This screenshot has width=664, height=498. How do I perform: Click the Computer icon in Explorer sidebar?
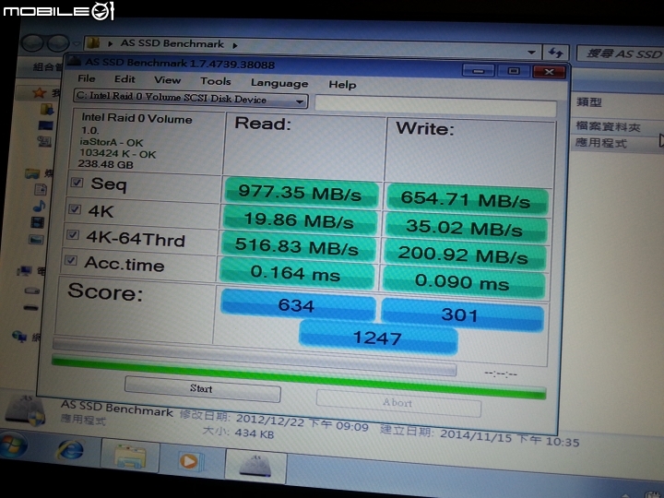pyautogui.click(x=25, y=271)
